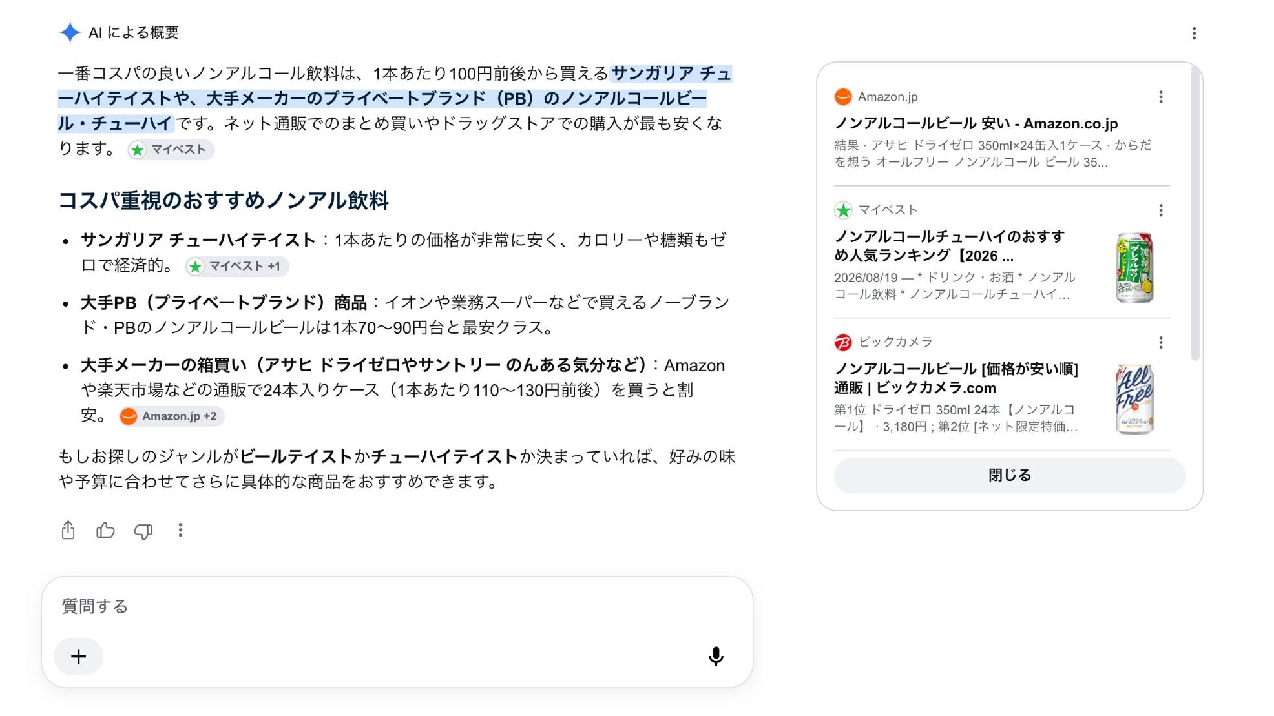Screen dimensions: 1274x716
Task: Click the 閉じる button
Action: pos(1009,475)
